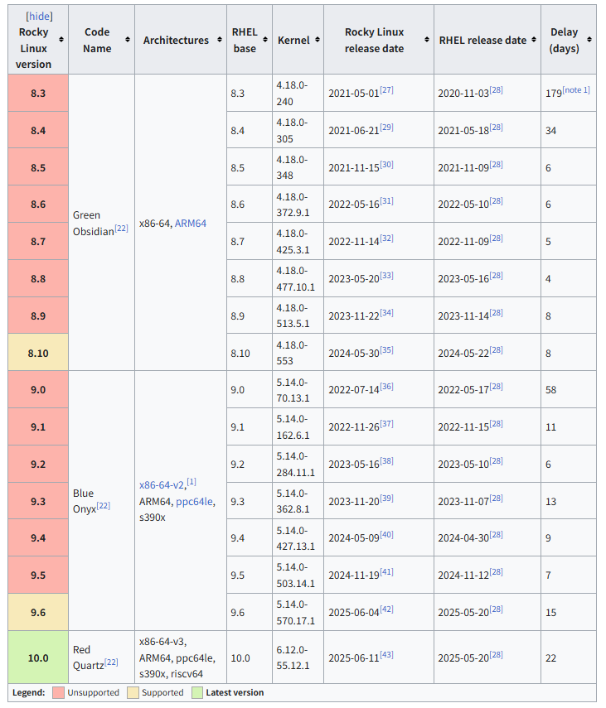Follow the ppc64le link
Viewport: 606px width, 708px height.
point(194,502)
